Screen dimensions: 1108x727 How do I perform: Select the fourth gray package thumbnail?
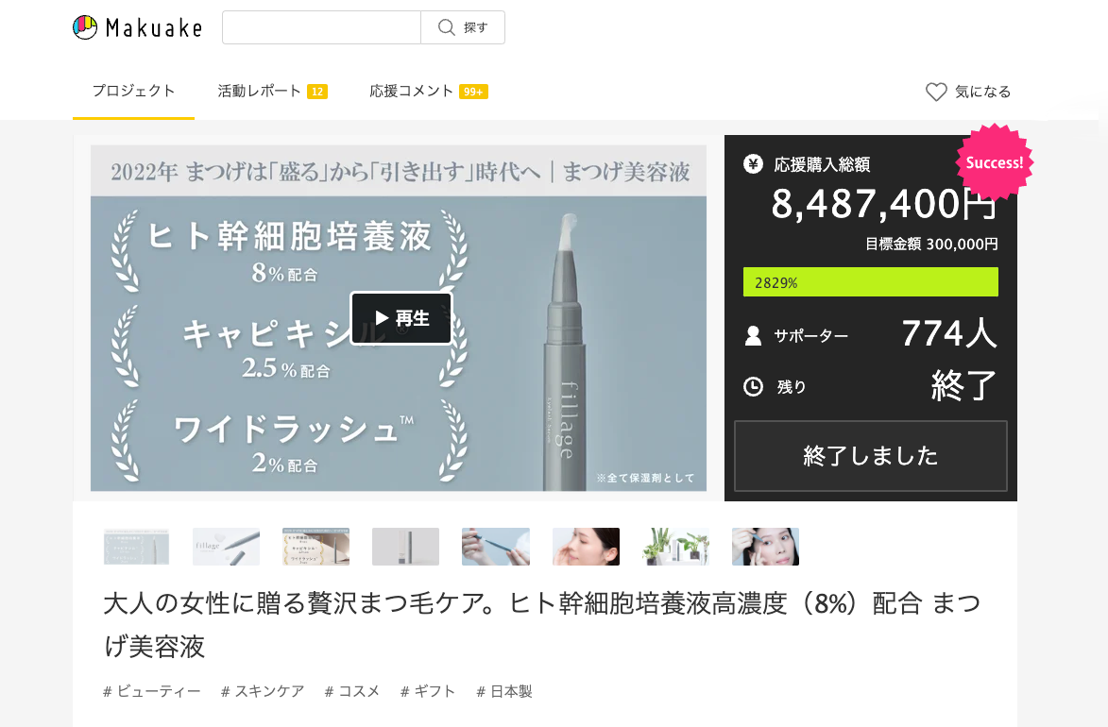[405, 547]
